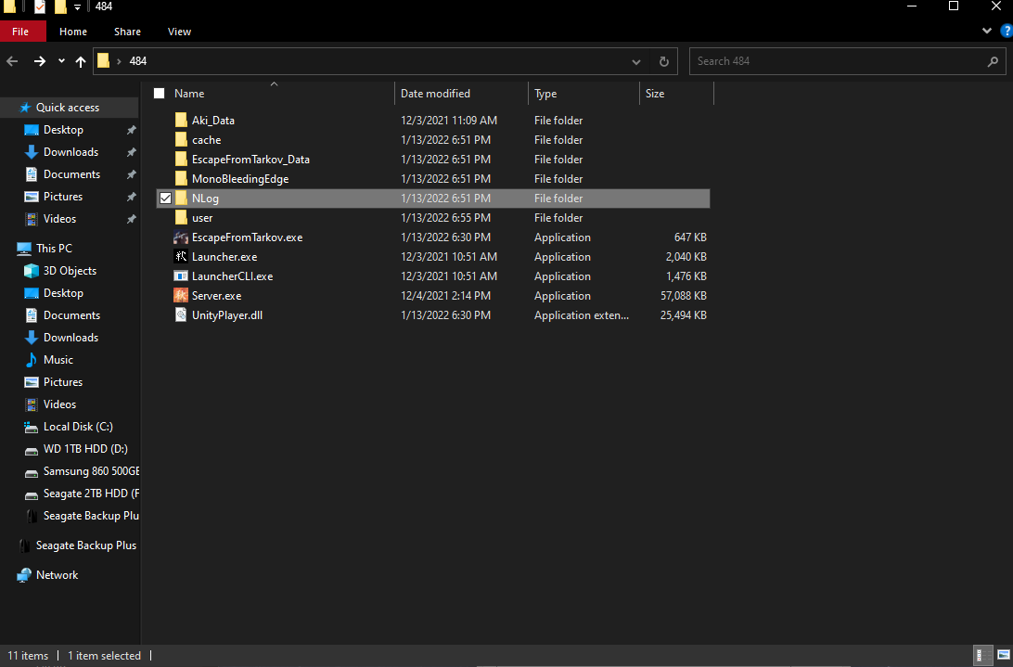The image size is (1013, 667).
Task: Click the UnityPlayer.dll file icon
Action: (181, 314)
